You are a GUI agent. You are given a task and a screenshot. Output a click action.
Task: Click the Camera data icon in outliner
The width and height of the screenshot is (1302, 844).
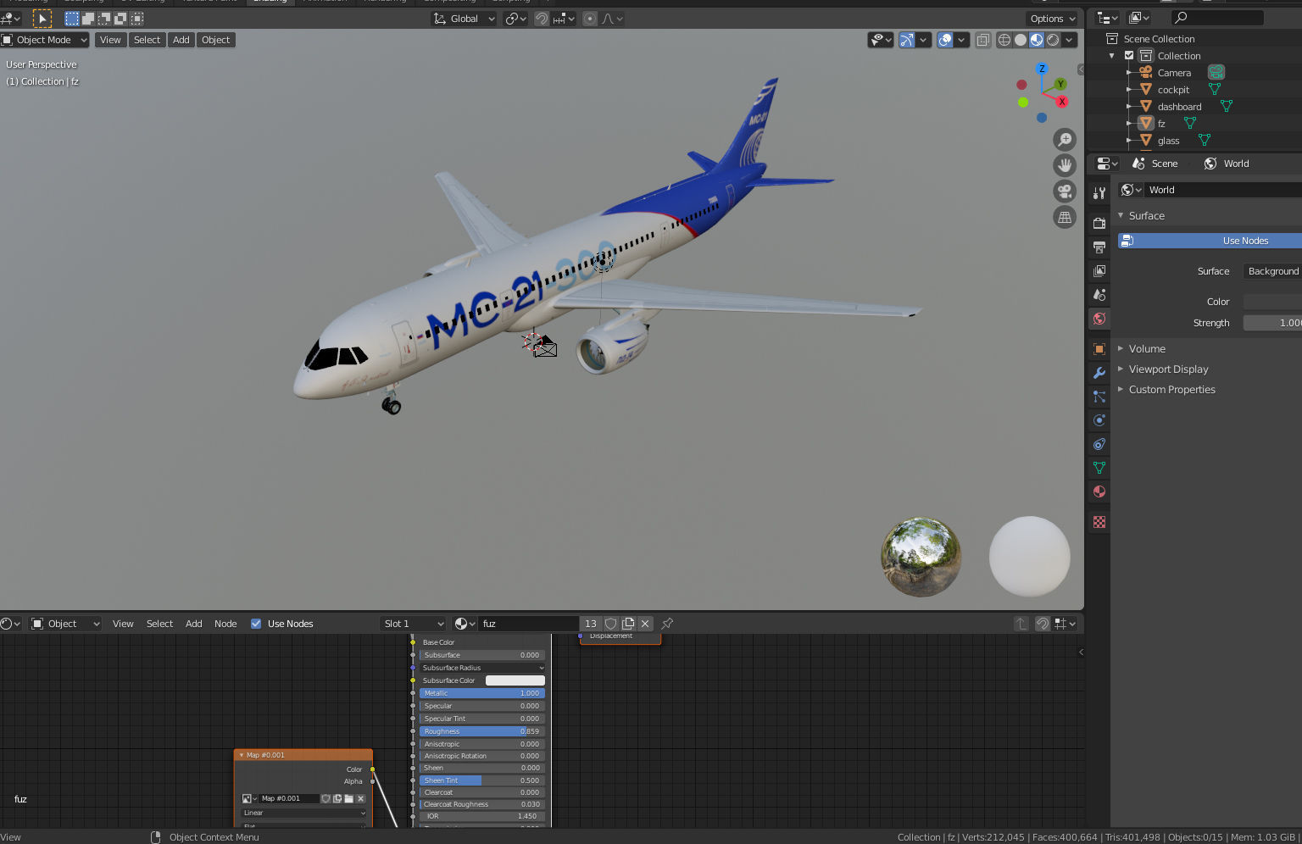tap(1216, 73)
